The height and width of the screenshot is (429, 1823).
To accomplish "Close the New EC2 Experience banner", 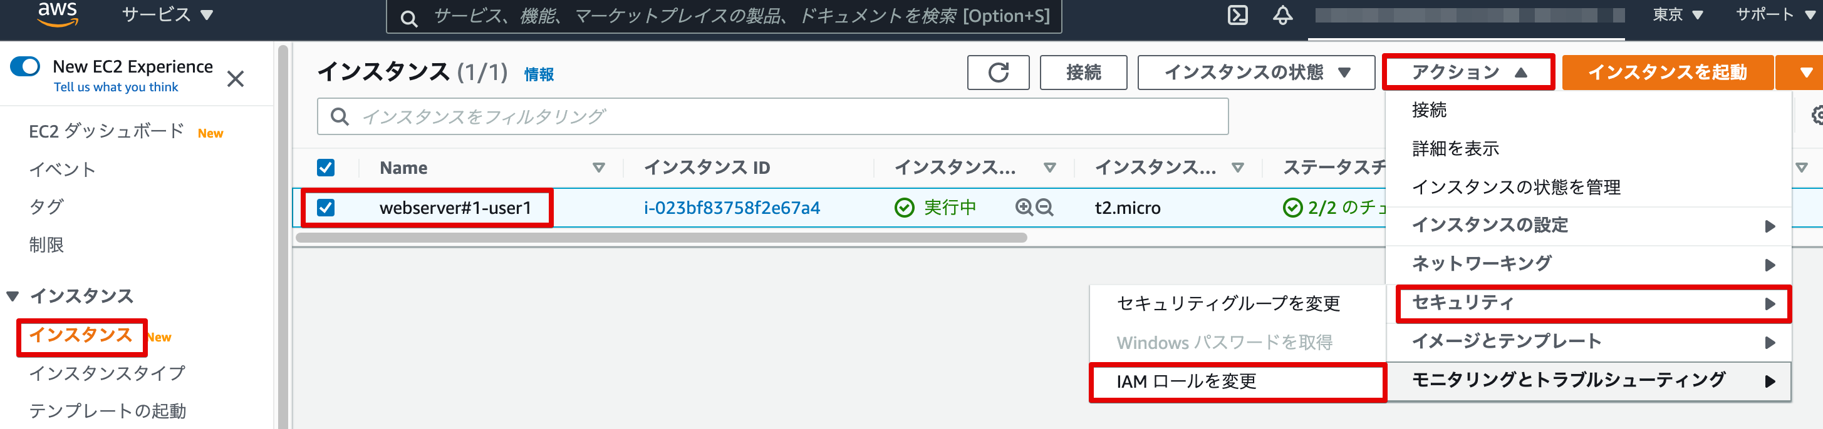I will click(x=236, y=78).
